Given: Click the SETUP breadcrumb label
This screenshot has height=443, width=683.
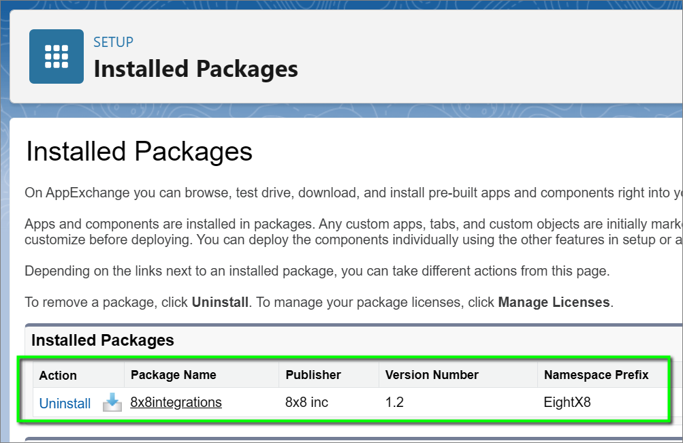Looking at the screenshot, I should [113, 42].
